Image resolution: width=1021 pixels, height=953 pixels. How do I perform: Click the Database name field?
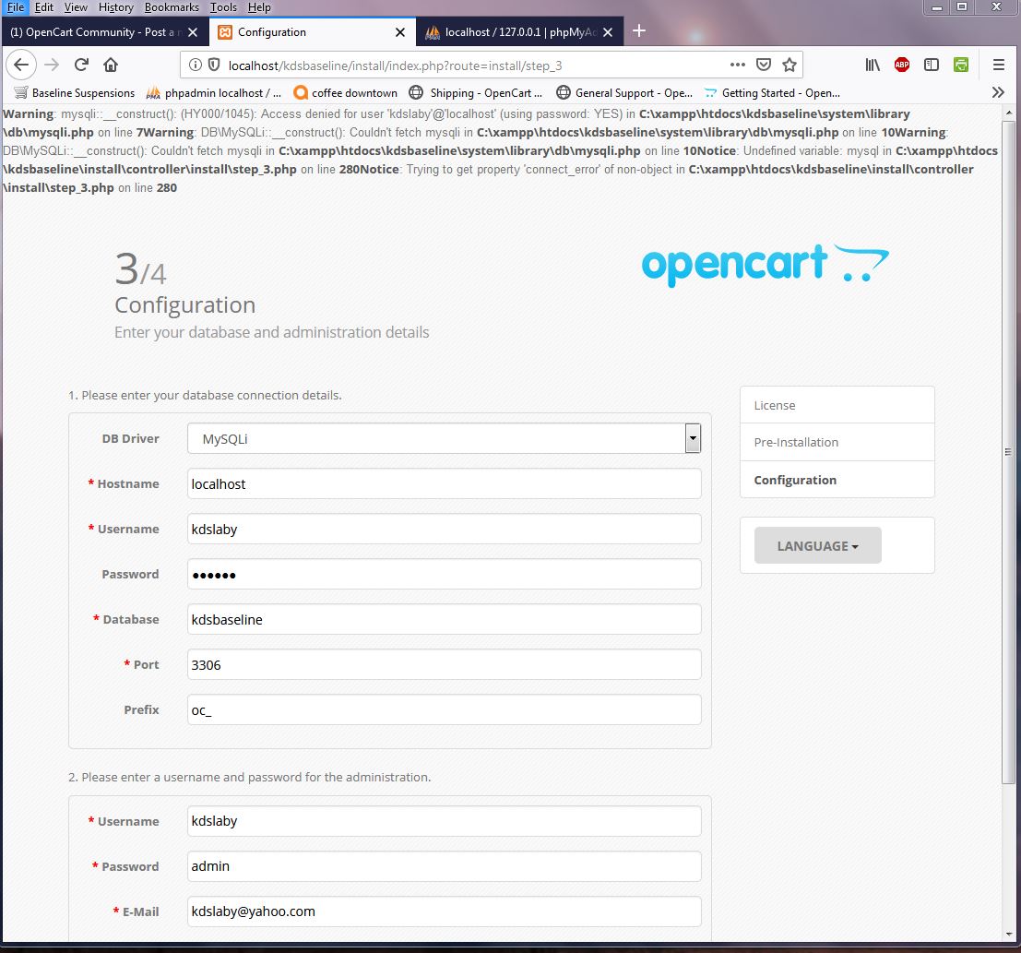pyautogui.click(x=444, y=619)
